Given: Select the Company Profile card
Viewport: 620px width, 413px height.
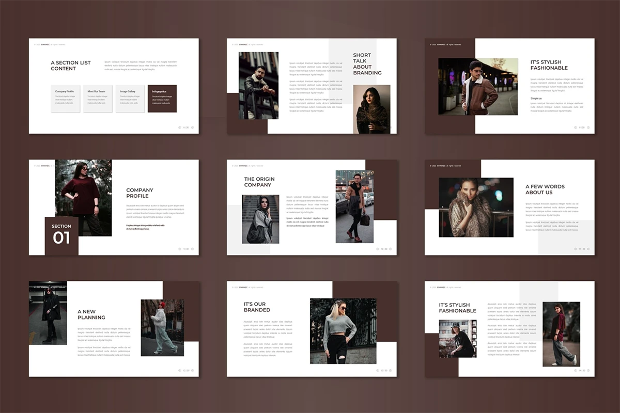Looking at the screenshot, I should [x=66, y=99].
